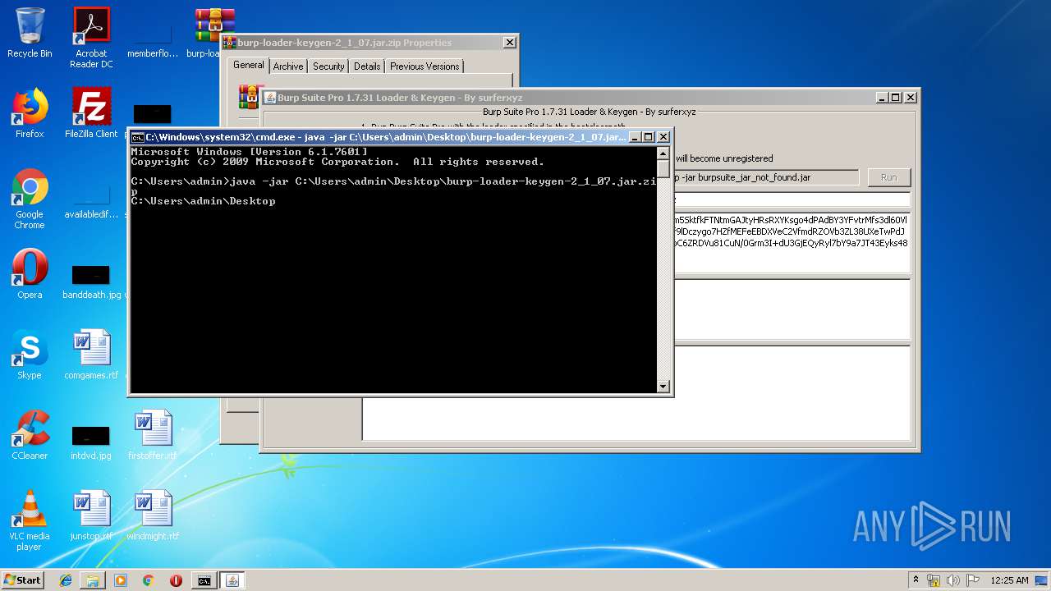1051x591 pixels.
Task: Select the Google Chrome desktop shortcut
Action: pyautogui.click(x=30, y=199)
